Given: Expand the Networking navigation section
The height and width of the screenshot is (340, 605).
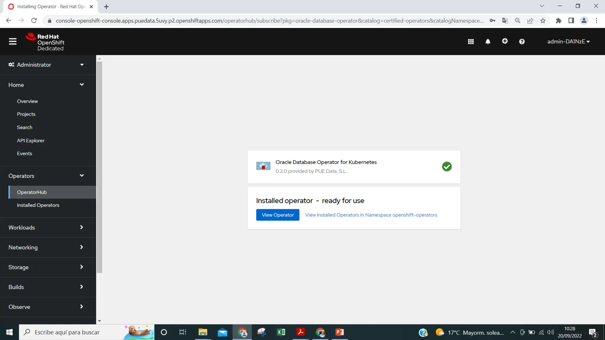Looking at the screenshot, I should click(46, 247).
